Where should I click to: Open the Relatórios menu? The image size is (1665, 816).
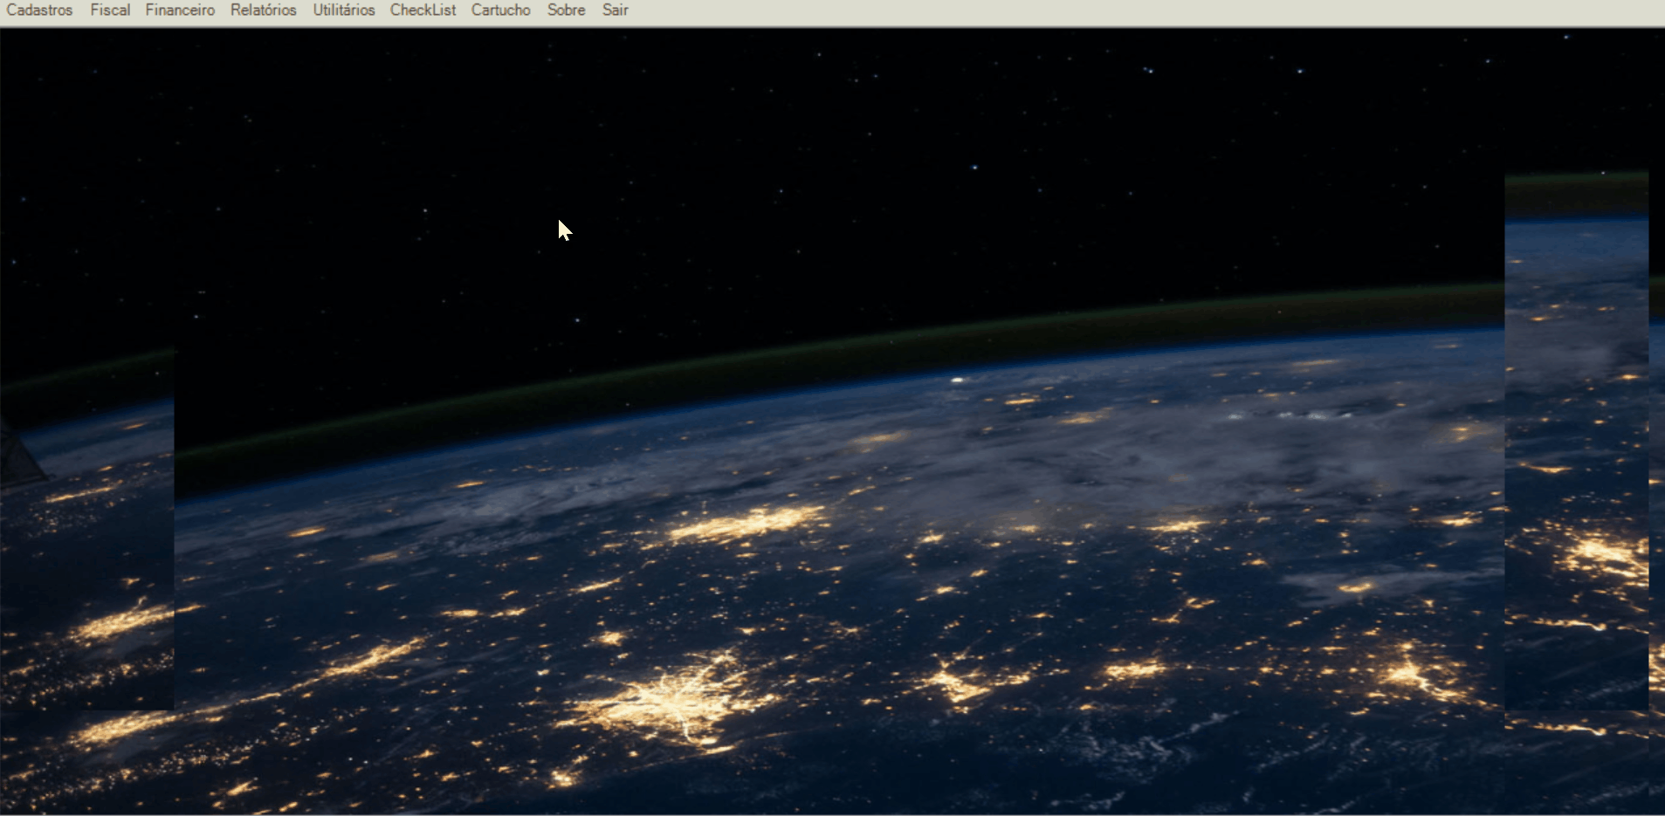[x=264, y=10]
